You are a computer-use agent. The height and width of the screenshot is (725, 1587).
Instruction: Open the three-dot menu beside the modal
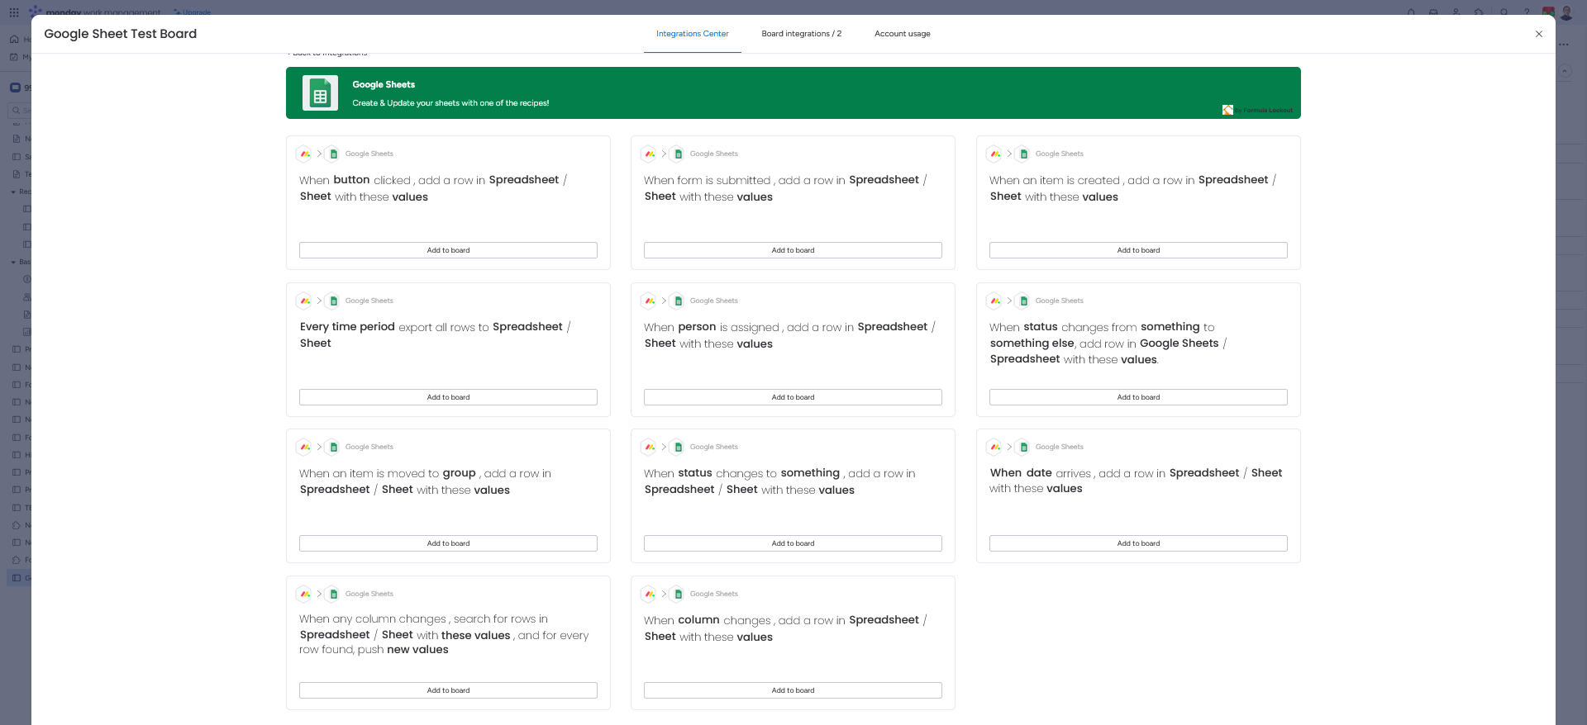(1563, 45)
